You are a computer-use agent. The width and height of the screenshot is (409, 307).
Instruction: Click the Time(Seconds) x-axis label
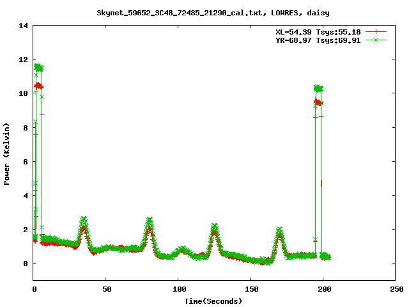pos(213,301)
